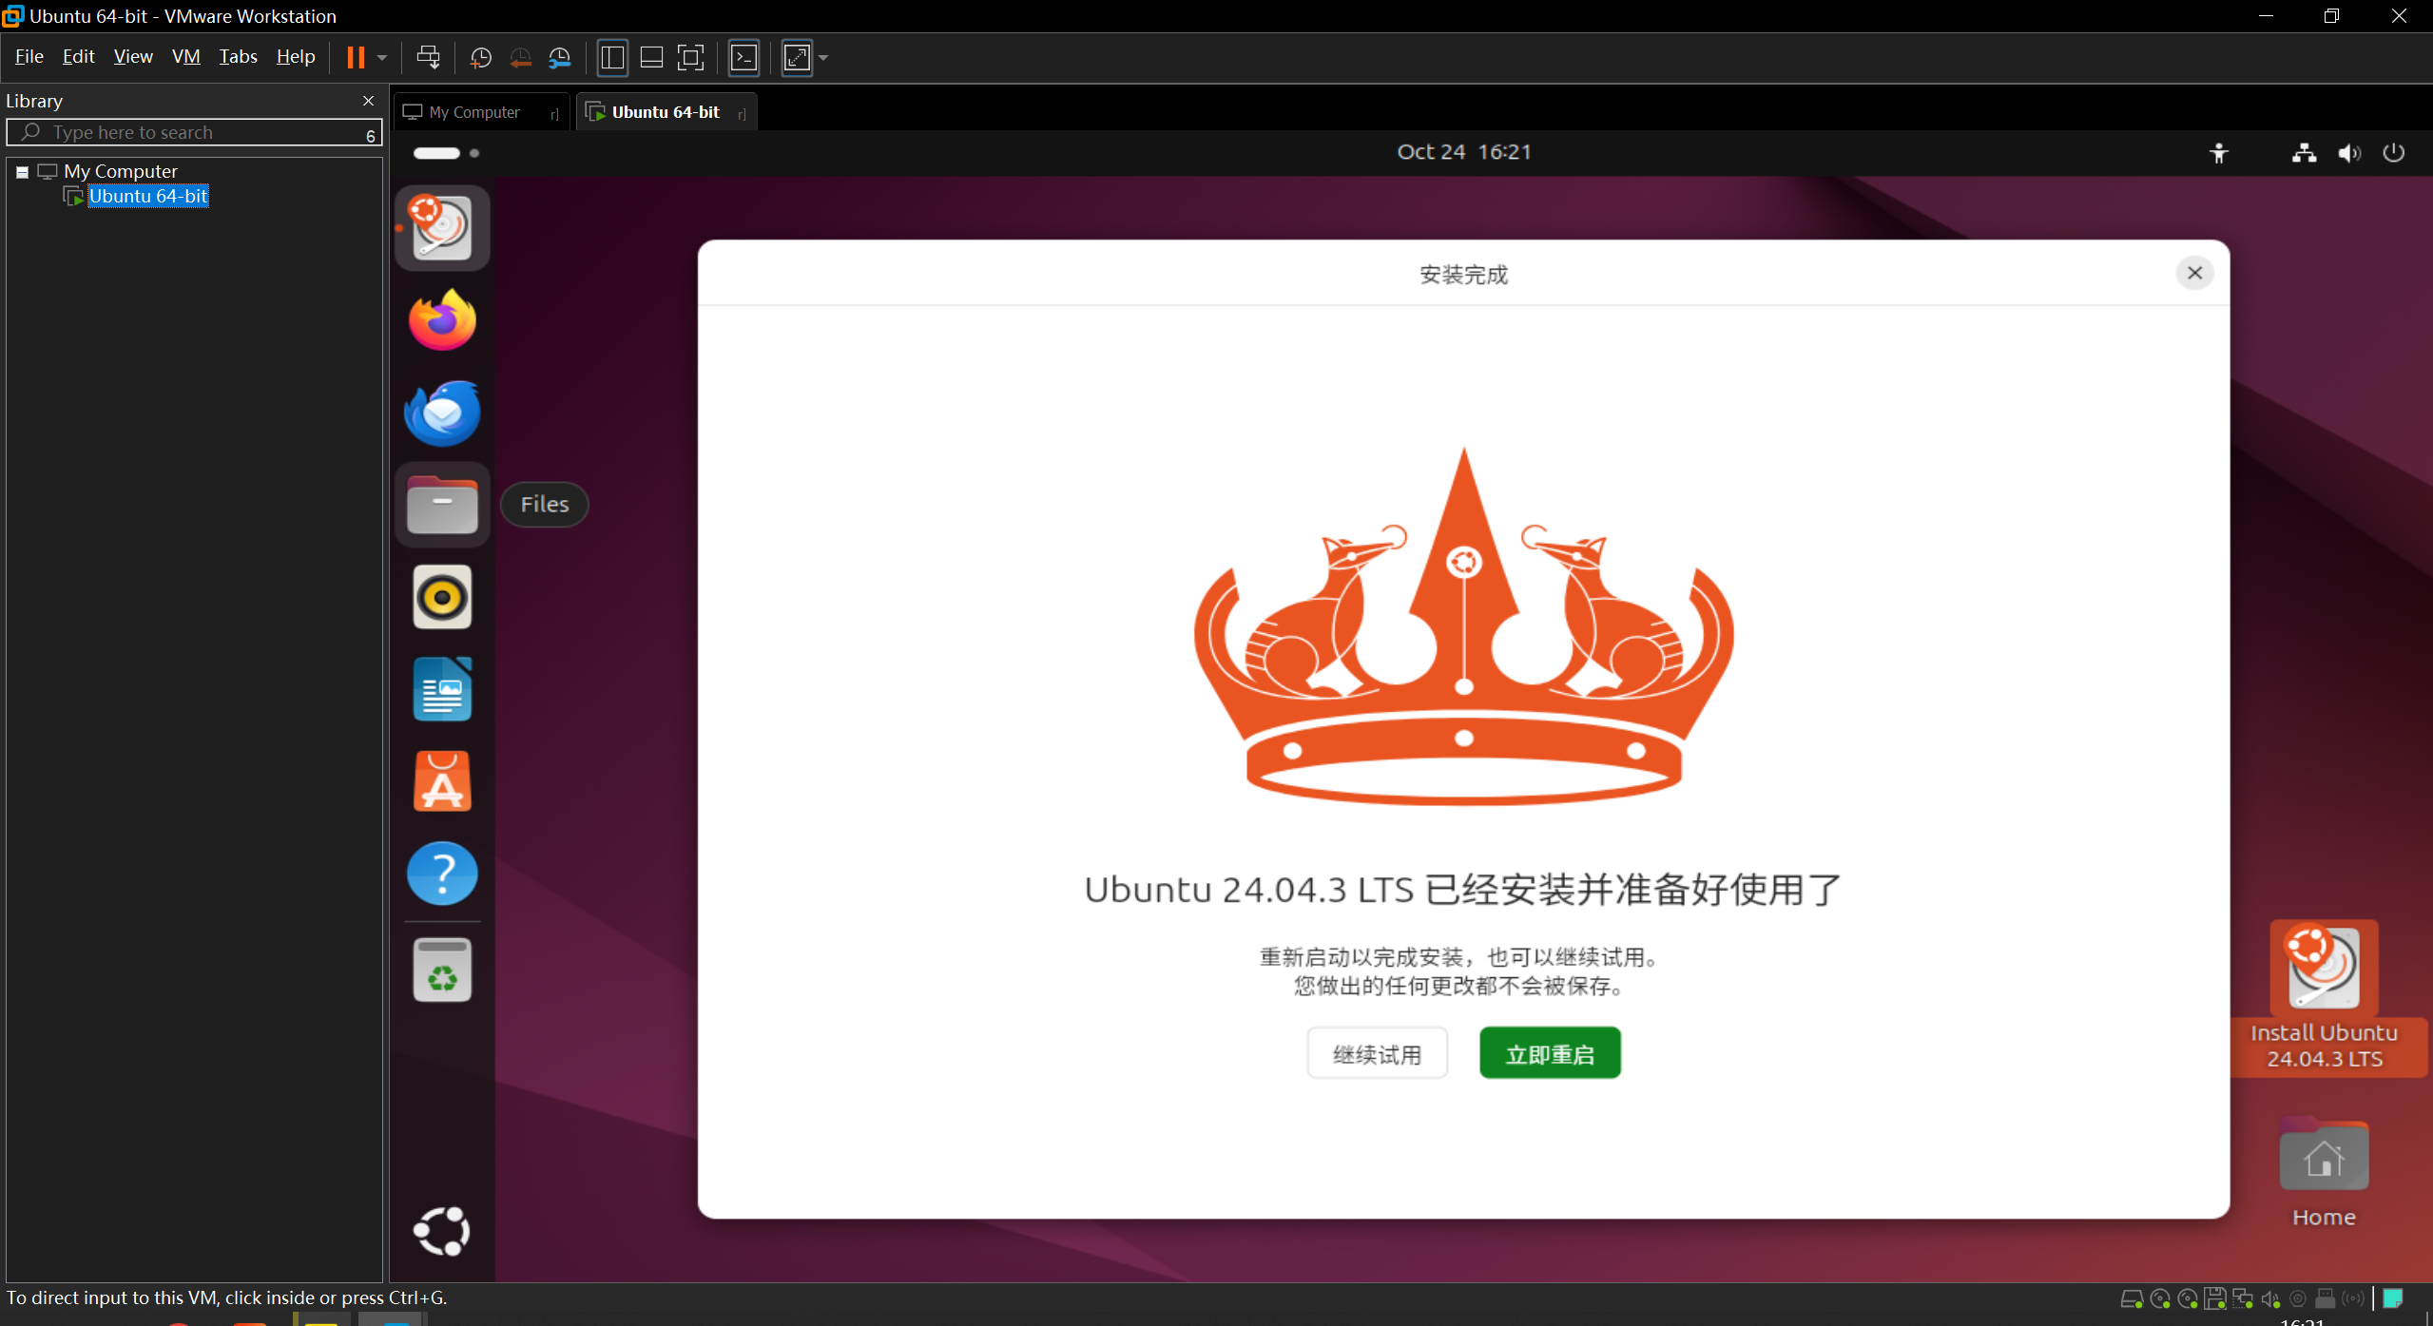
Task: Toggle the library sidebar view button
Action: click(x=612, y=58)
